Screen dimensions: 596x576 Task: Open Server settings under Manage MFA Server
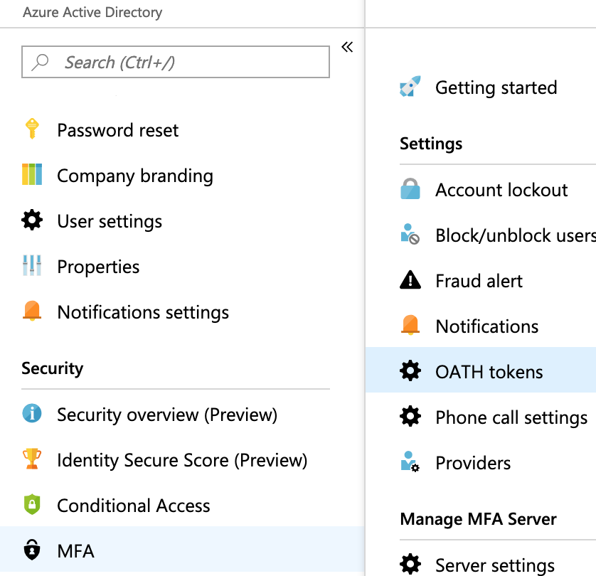(495, 565)
